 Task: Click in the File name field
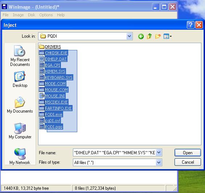click(115, 152)
